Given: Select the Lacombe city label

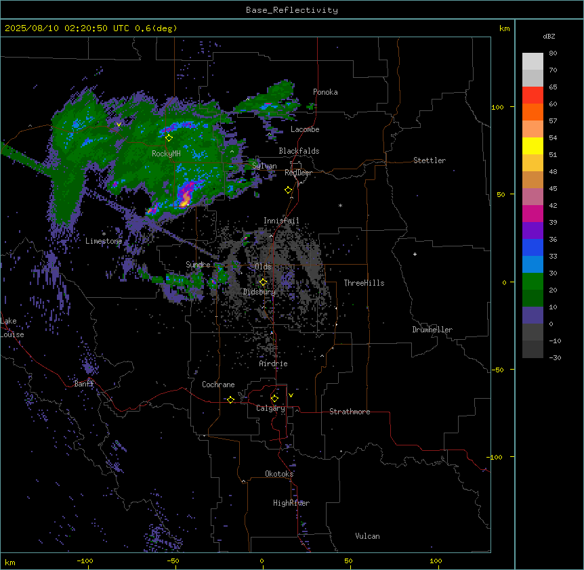Looking at the screenshot, I should pos(305,129).
